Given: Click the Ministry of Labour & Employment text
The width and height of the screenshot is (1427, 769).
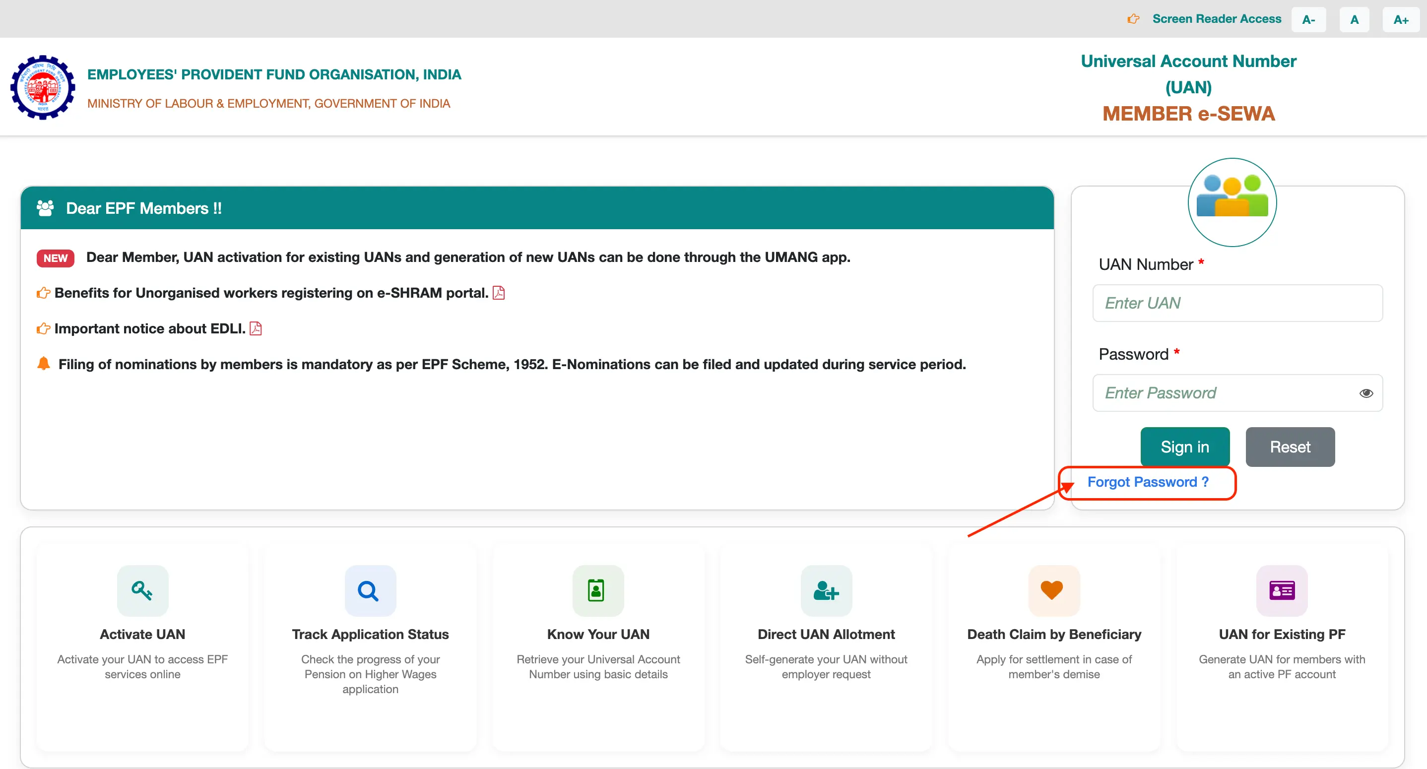Looking at the screenshot, I should click(x=268, y=104).
